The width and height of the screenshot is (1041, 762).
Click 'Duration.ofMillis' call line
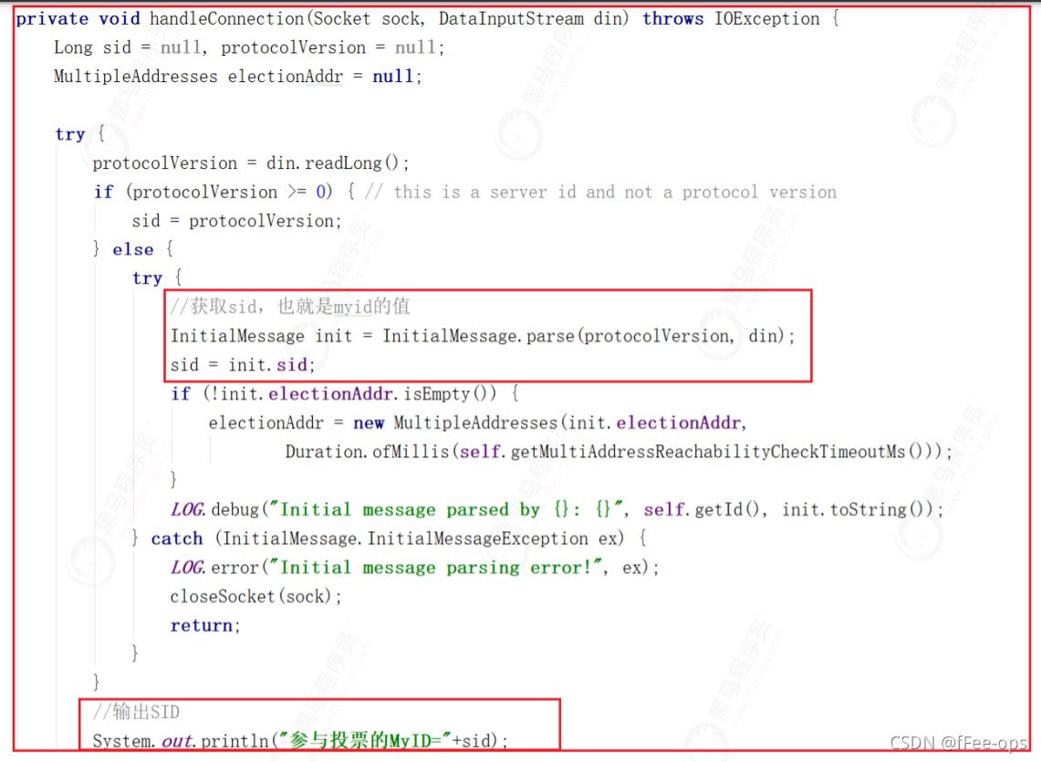click(x=619, y=452)
